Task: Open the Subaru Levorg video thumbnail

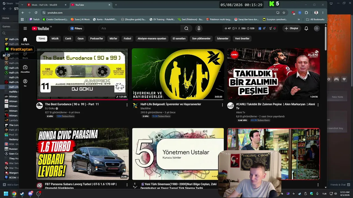Action: pos(82,154)
